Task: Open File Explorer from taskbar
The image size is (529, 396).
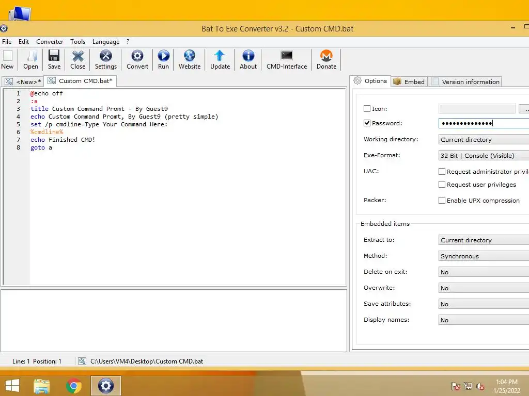Action: pos(42,386)
